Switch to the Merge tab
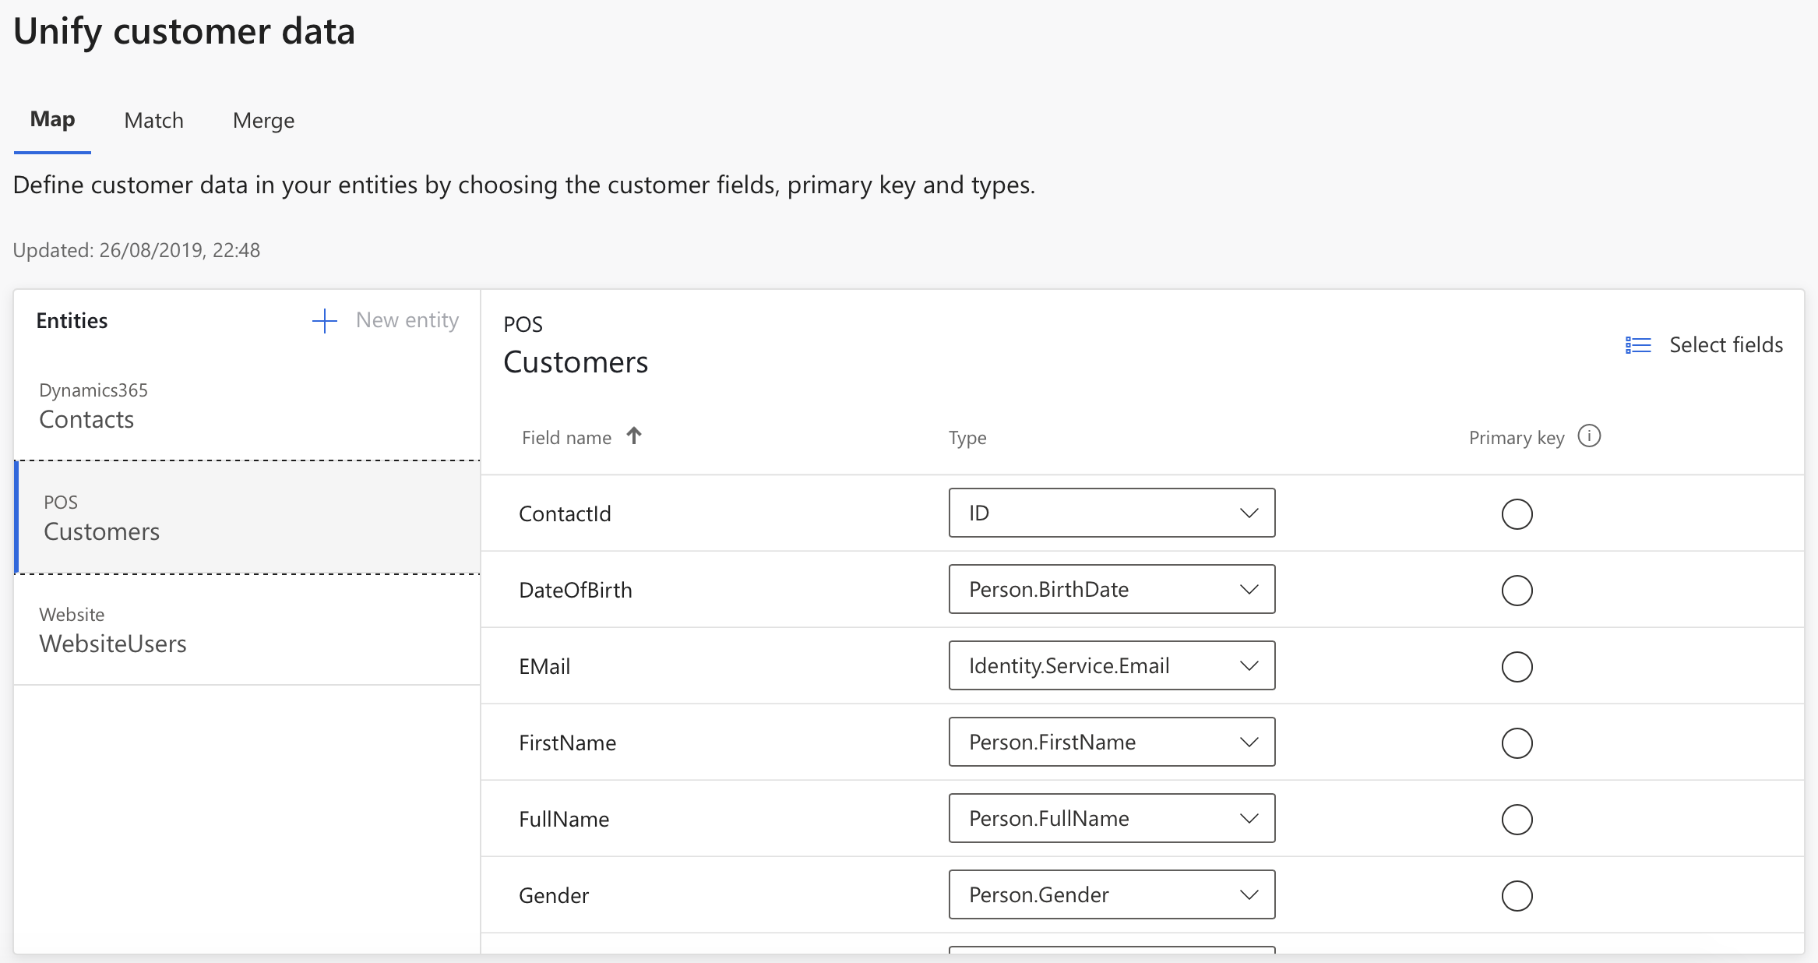1818x963 pixels. [263, 121]
